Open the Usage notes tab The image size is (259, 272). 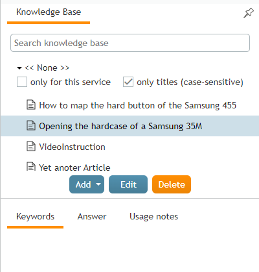click(153, 216)
